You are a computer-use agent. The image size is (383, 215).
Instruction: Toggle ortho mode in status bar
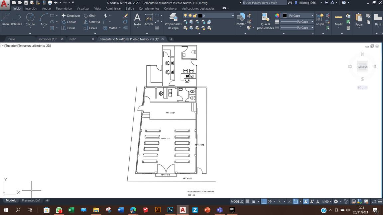click(x=264, y=202)
